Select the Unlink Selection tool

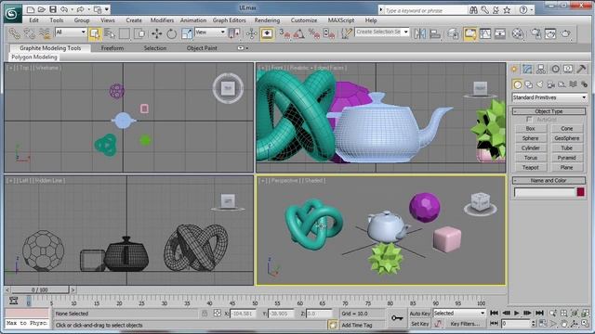(x=30, y=33)
